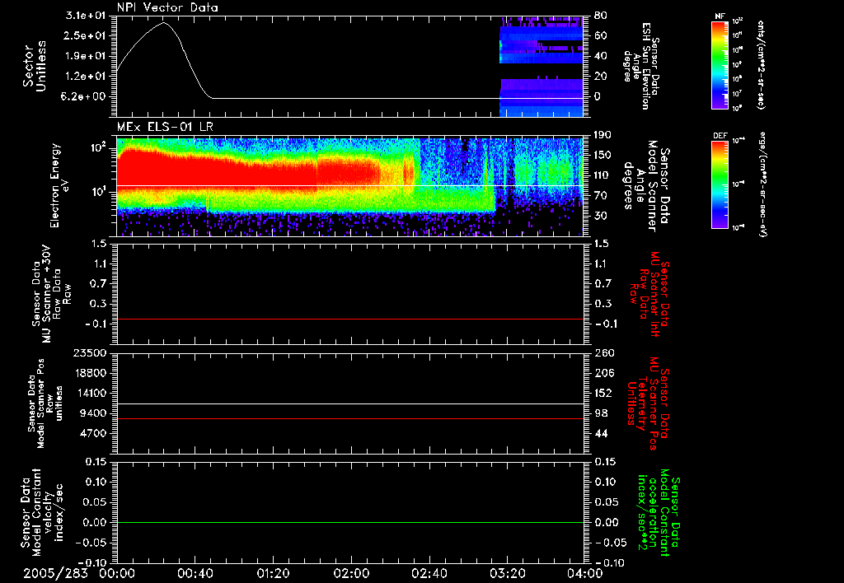The image size is (844, 583).
Task: Click the "60" Sun elevation tick label
Action: [600, 35]
